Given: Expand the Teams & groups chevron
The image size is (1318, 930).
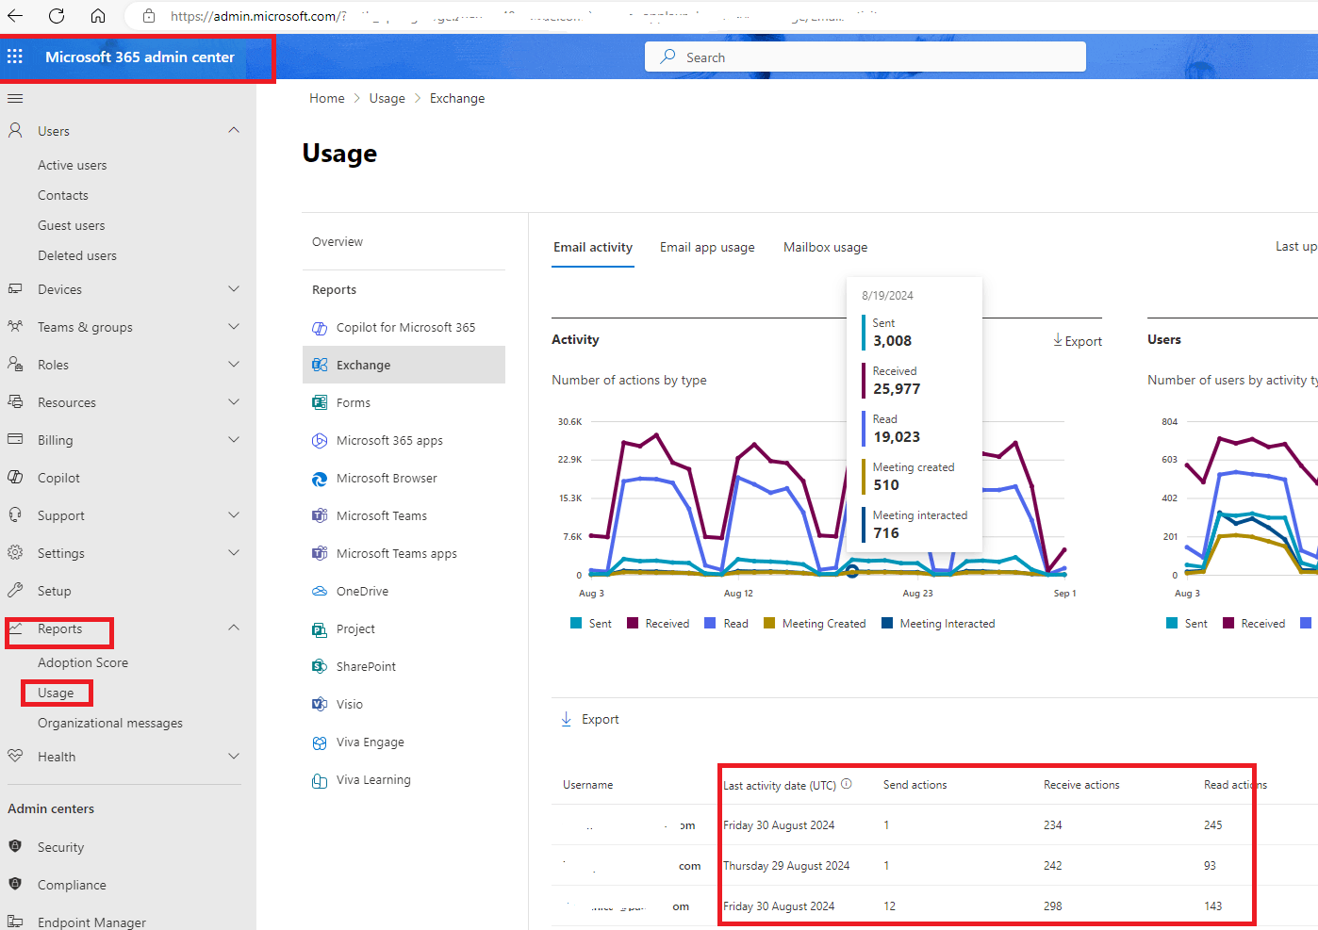Looking at the screenshot, I should (234, 327).
